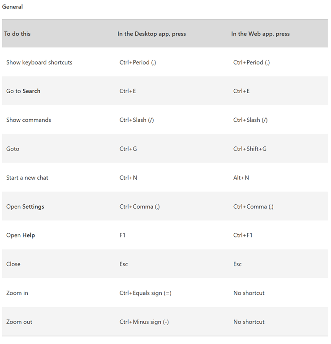Viewport: 331px width, 344px height.
Task: Select the "Open Help" row label
Action: [x=21, y=235]
